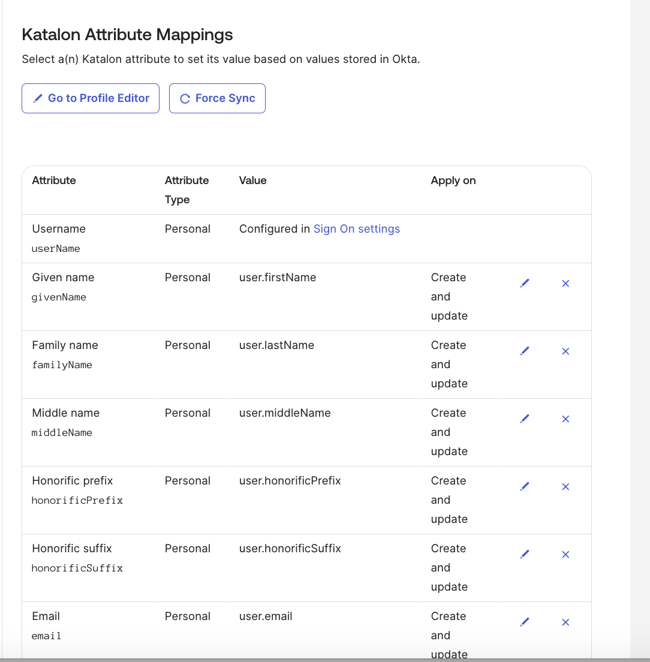Click the givenName variable text
Viewport: 650px width, 662px height.
(59, 297)
